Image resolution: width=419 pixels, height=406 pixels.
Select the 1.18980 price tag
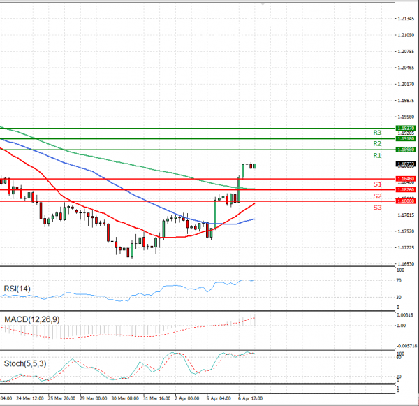[406, 150]
